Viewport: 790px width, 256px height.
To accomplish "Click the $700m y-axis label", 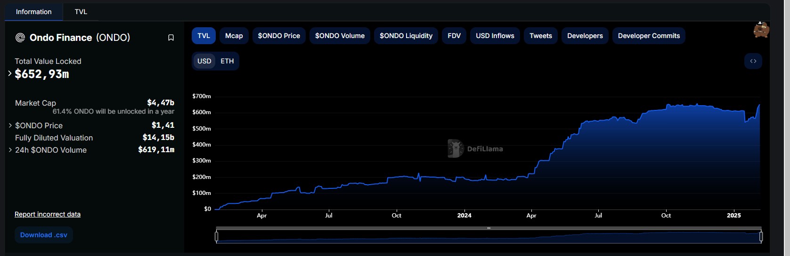I will click(202, 96).
